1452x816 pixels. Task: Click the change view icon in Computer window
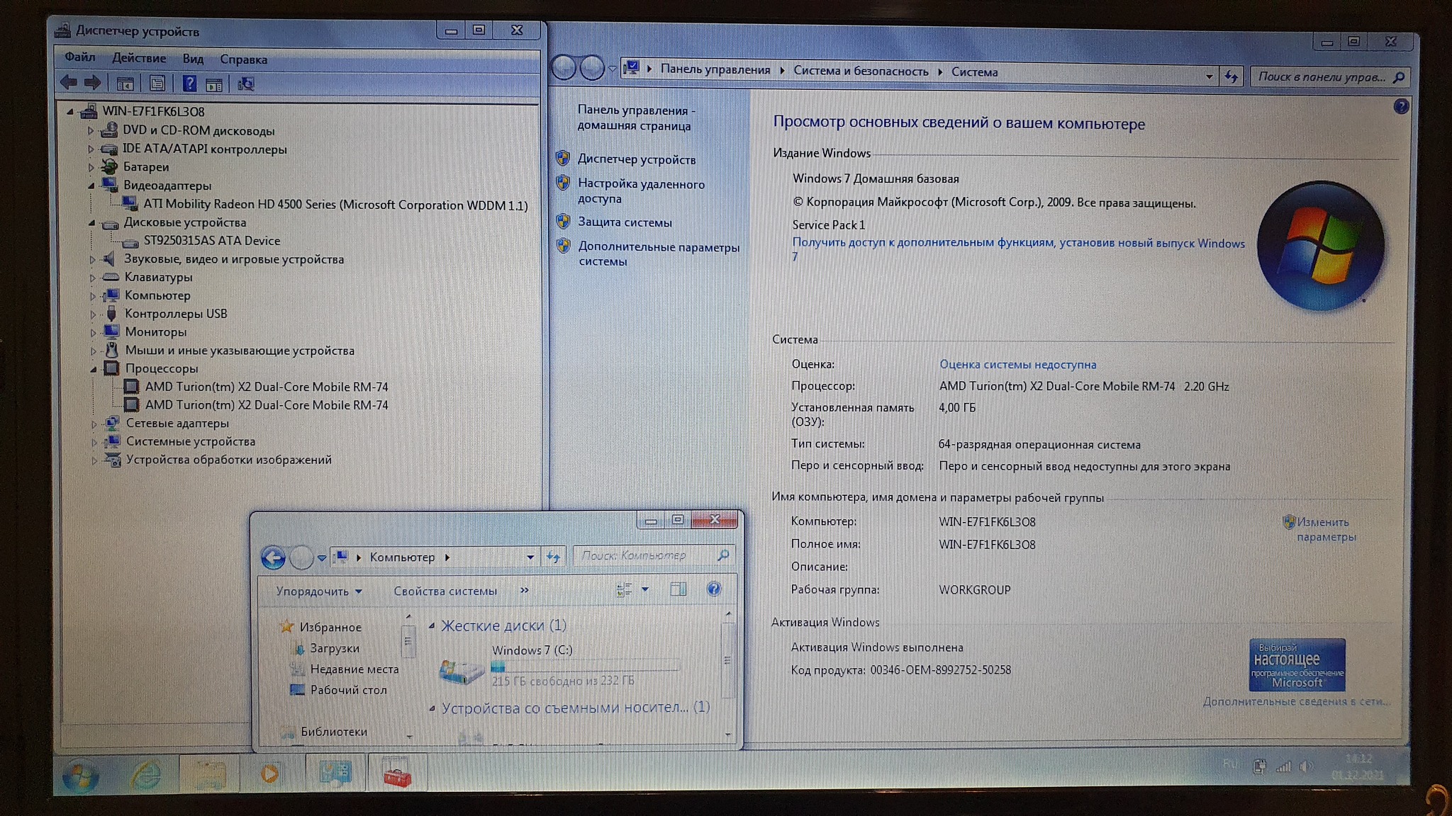[x=624, y=589]
